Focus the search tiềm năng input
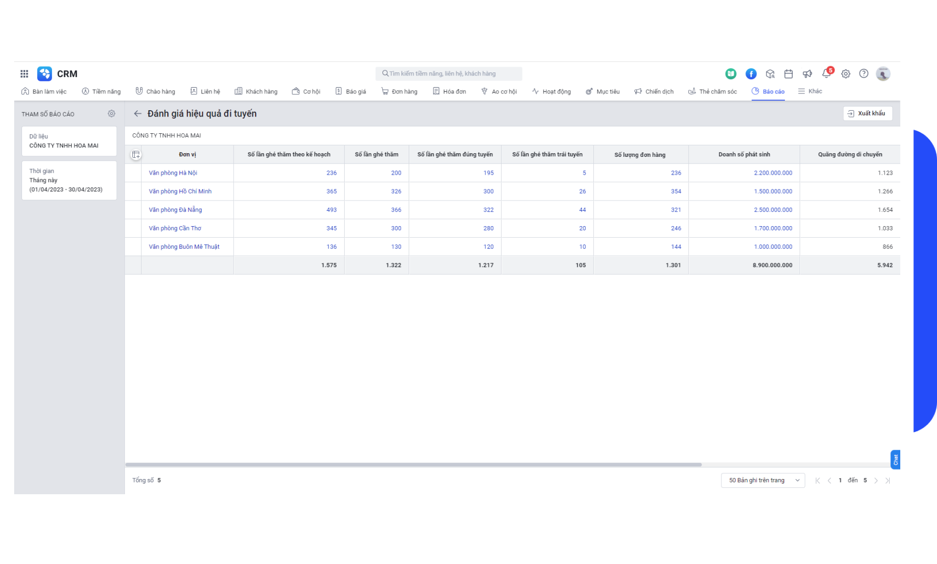The width and height of the screenshot is (937, 564). 449,73
